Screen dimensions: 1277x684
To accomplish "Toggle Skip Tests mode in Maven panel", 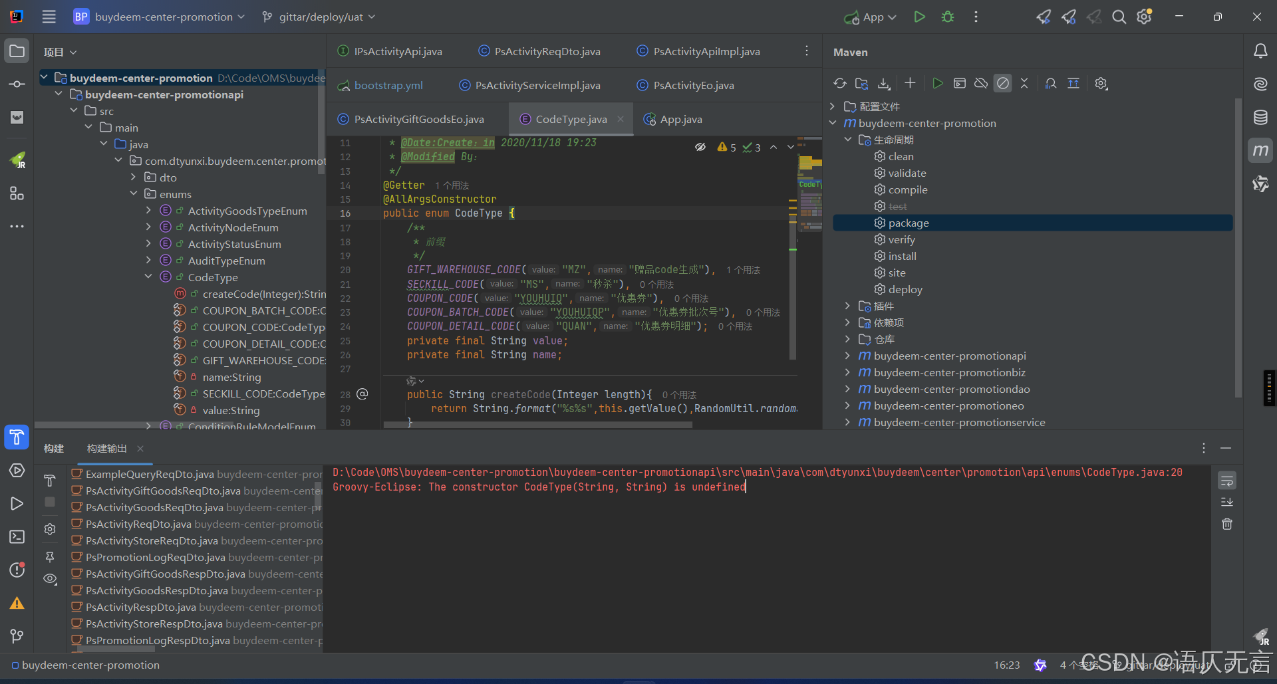I will pos(1002,83).
